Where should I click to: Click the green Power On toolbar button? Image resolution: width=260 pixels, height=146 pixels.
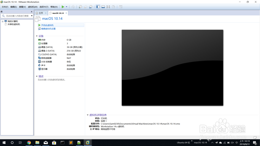63,7
